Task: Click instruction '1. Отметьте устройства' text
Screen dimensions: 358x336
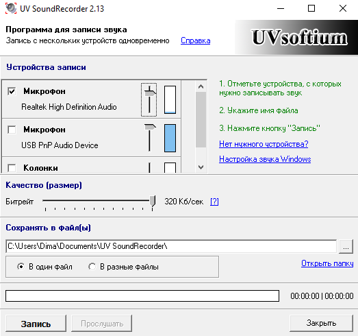Action: coord(280,88)
